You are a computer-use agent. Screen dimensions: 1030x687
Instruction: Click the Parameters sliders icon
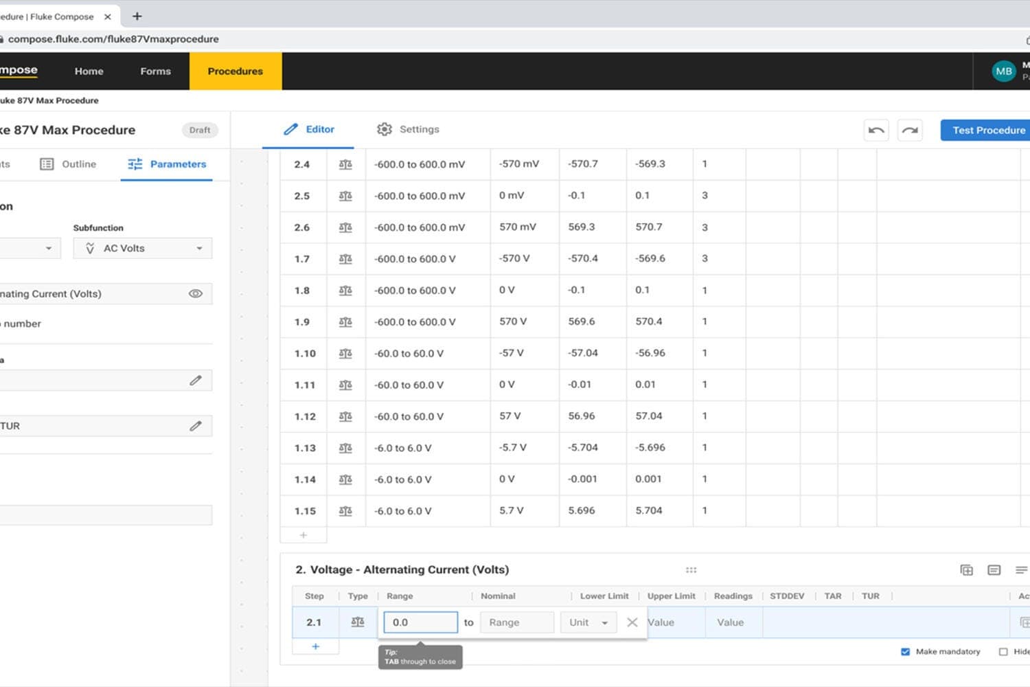pyautogui.click(x=135, y=164)
